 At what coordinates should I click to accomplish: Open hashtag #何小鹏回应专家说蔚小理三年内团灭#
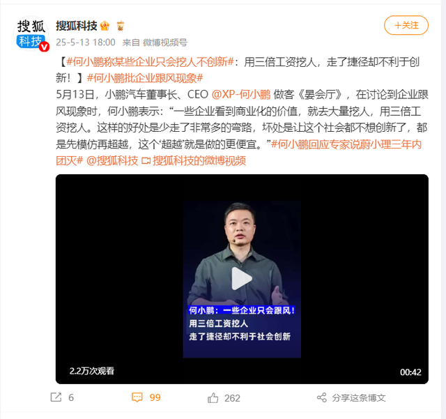[x=238, y=153]
